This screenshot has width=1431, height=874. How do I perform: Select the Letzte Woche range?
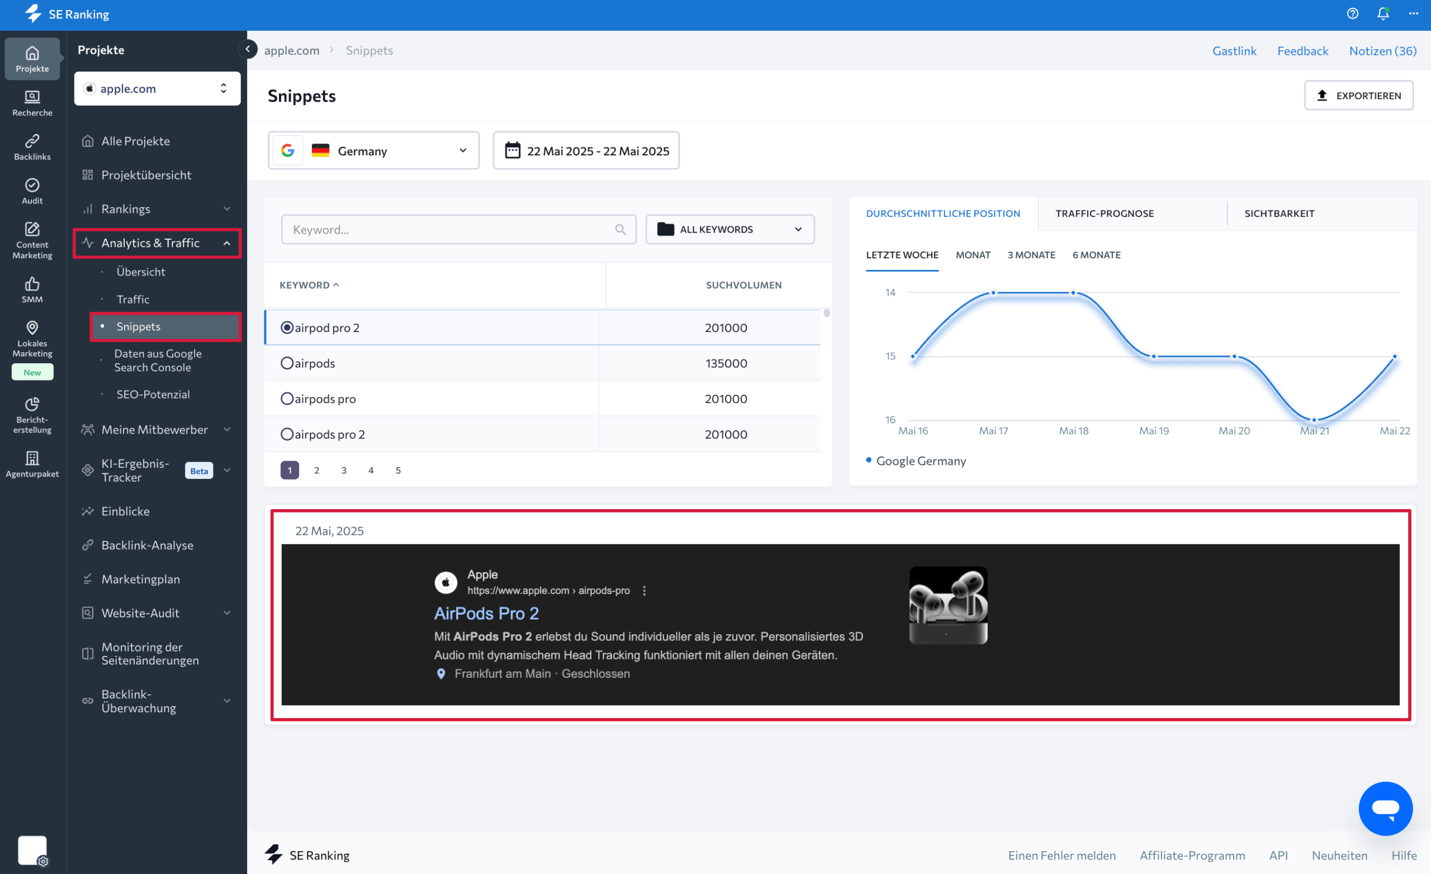tap(902, 255)
